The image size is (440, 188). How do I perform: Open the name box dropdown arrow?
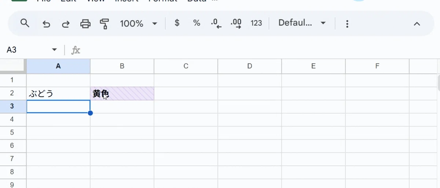pos(54,50)
